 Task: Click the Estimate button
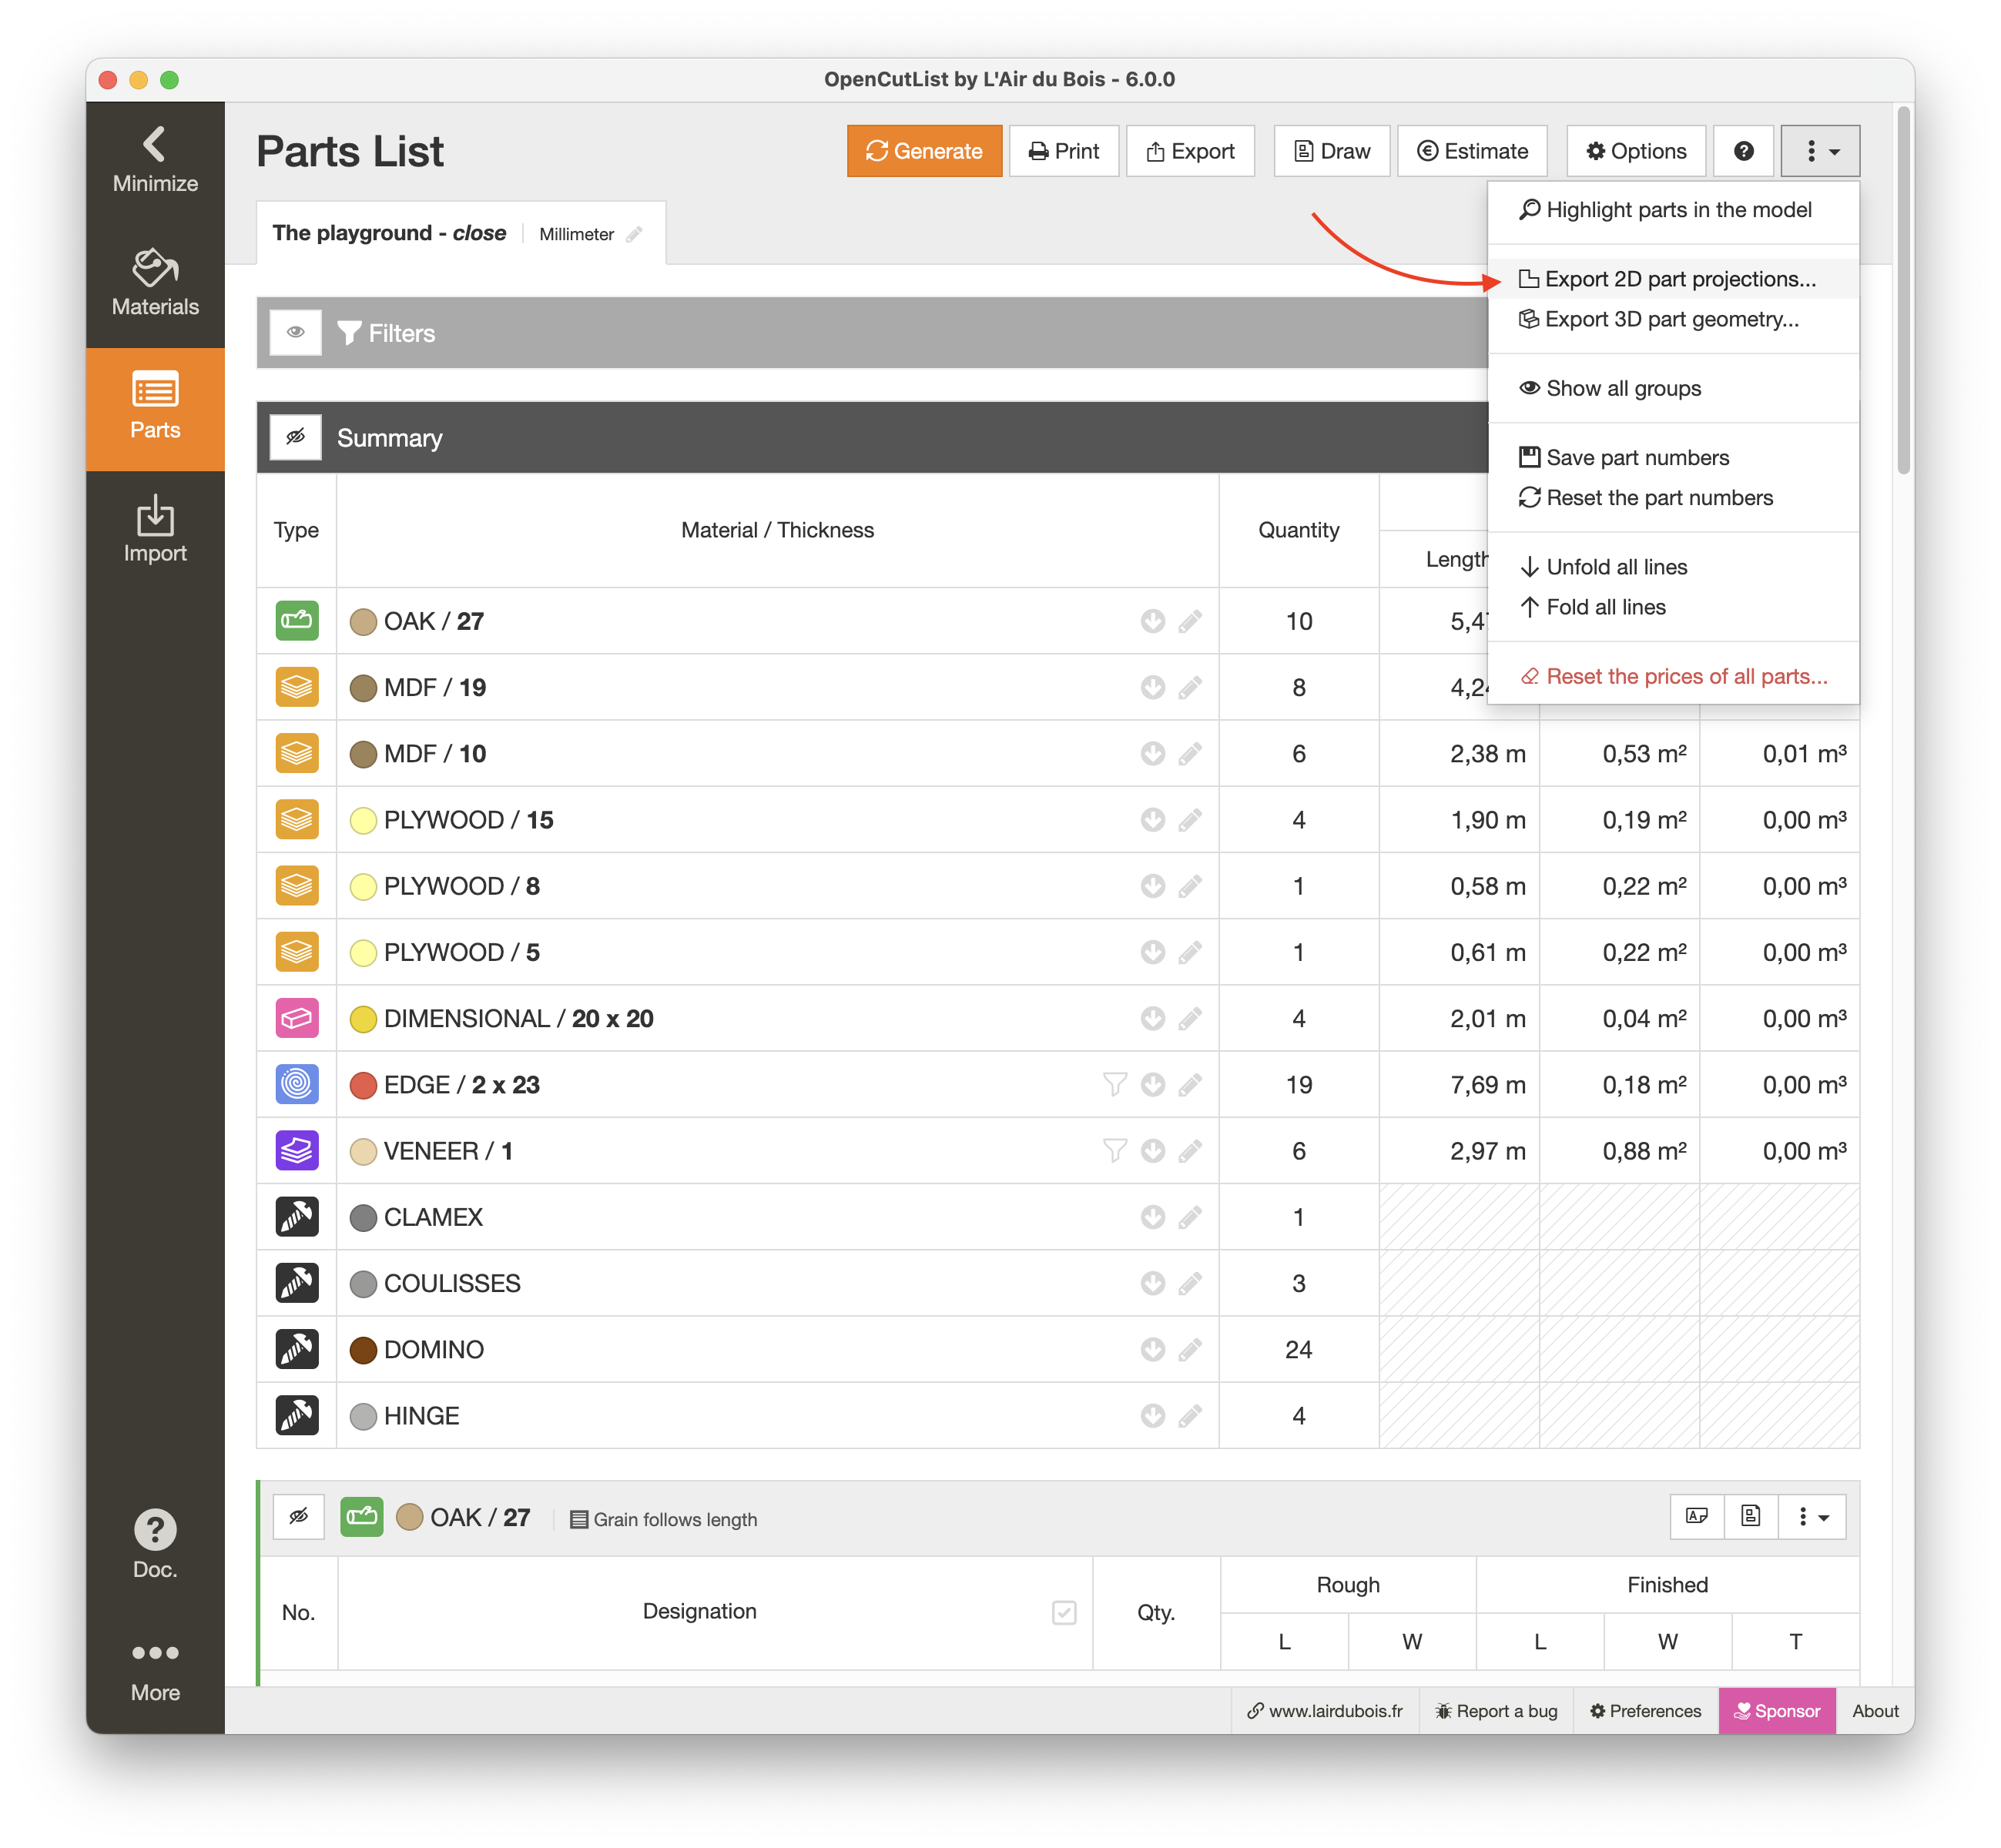[x=1472, y=151]
